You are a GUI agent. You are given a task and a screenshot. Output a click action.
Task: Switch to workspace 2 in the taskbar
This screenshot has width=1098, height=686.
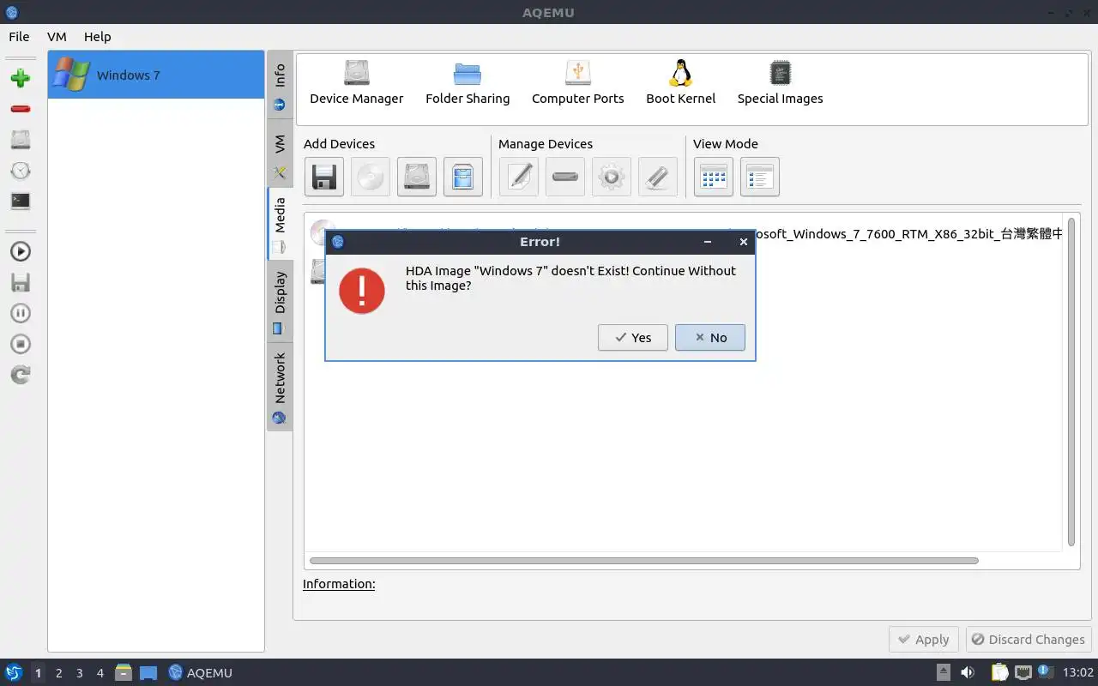click(x=58, y=673)
